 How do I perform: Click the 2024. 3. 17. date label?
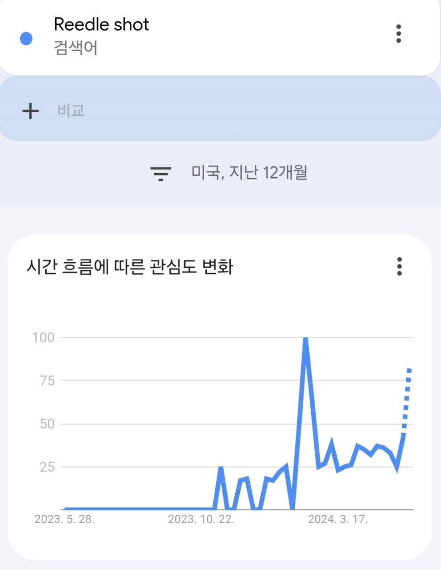point(338,519)
